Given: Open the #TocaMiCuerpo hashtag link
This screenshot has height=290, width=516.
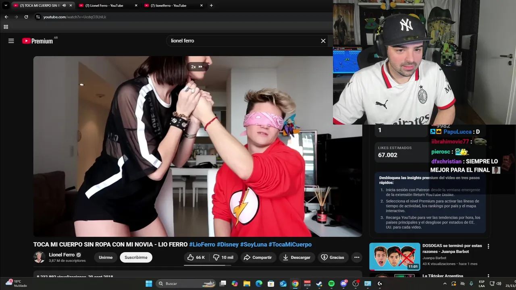Looking at the screenshot, I should coord(290,244).
